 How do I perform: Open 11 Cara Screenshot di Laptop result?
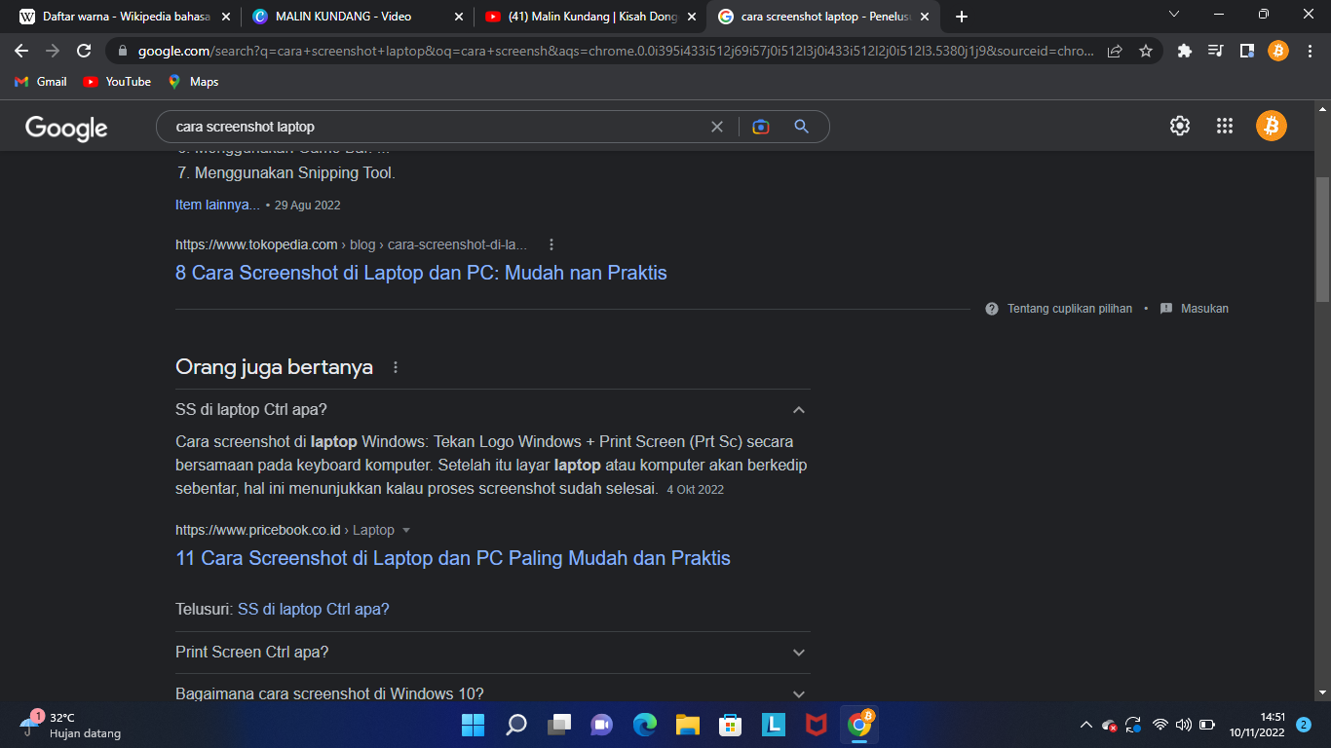click(453, 558)
